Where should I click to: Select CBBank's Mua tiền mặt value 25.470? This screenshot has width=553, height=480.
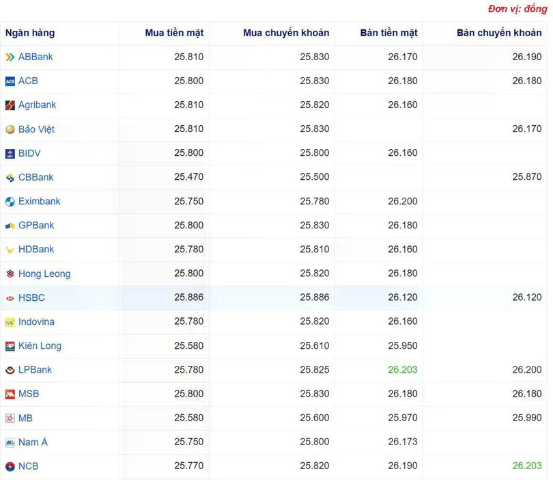tap(188, 177)
